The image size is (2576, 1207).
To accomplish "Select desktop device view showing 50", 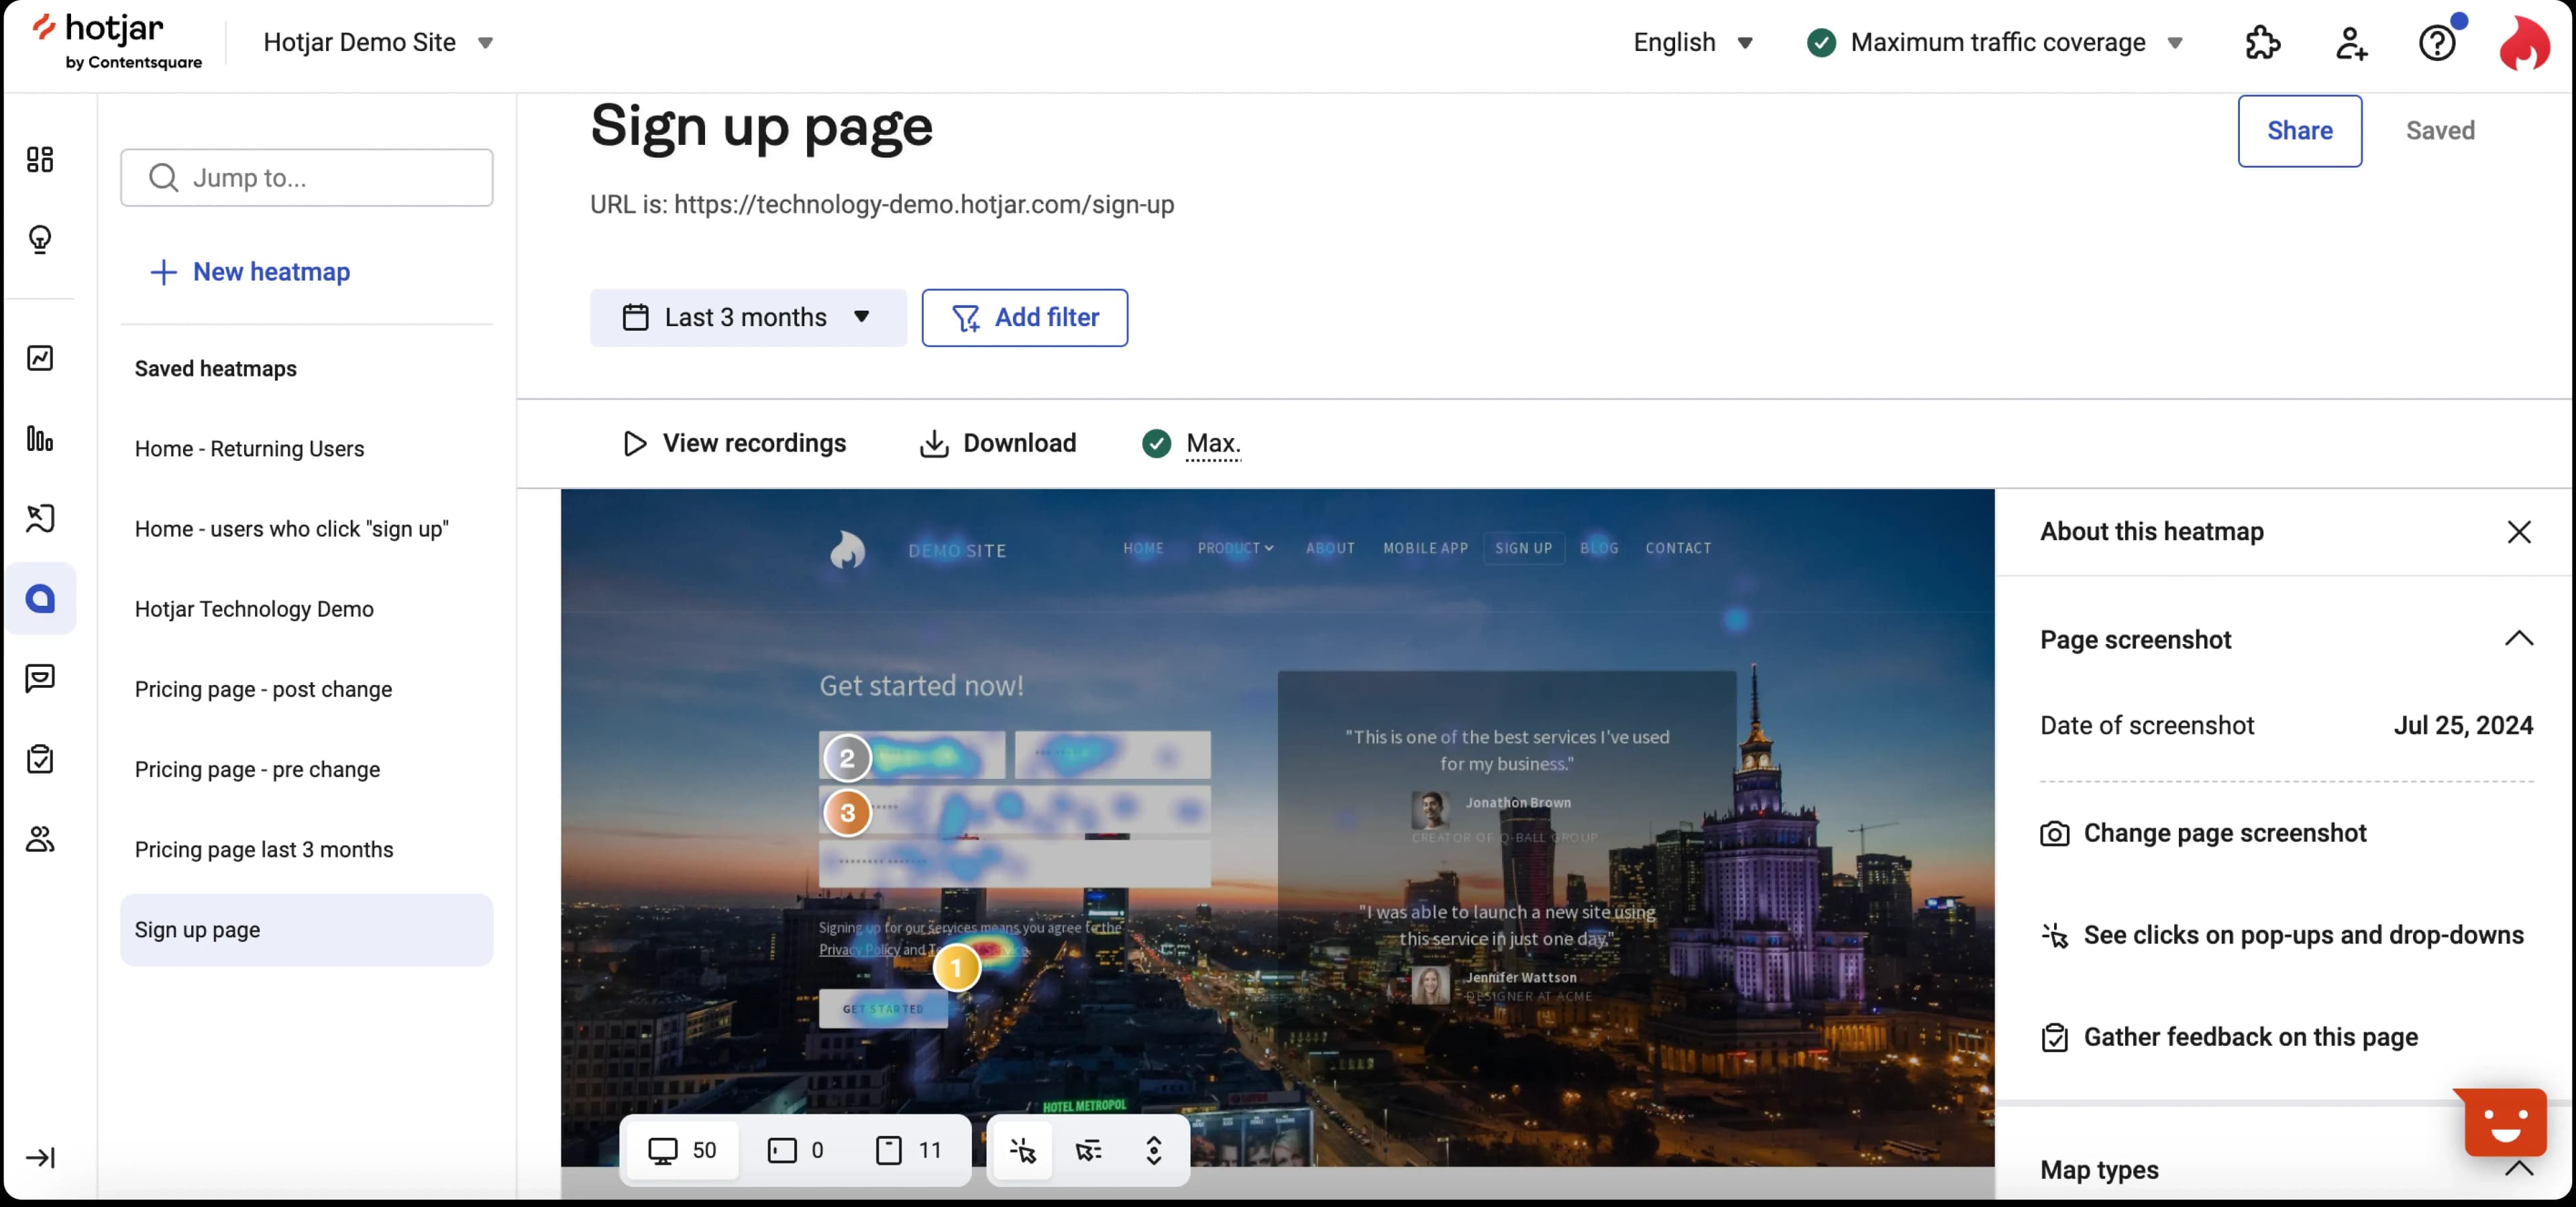I will (682, 1150).
